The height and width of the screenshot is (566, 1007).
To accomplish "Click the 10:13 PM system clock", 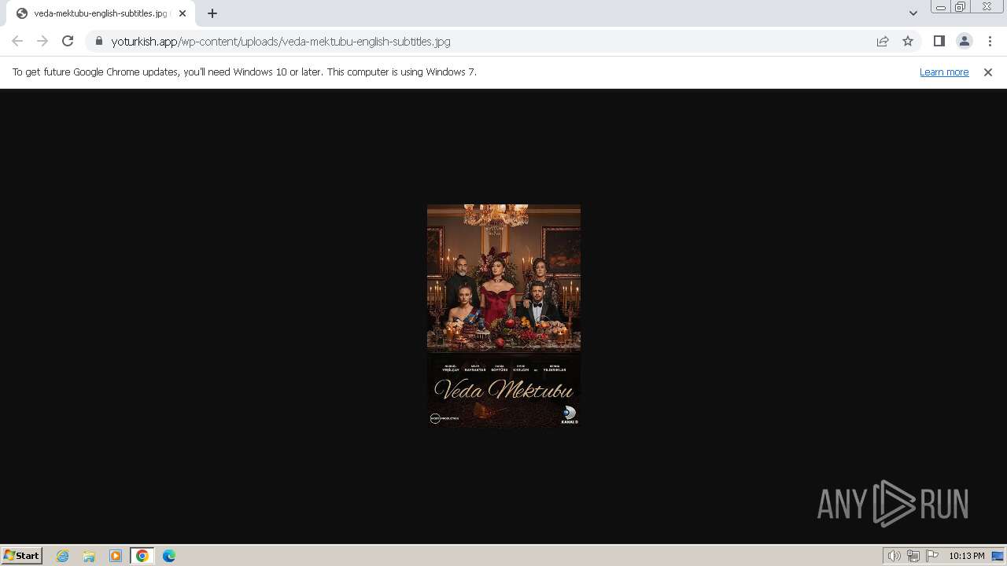I will point(966,556).
